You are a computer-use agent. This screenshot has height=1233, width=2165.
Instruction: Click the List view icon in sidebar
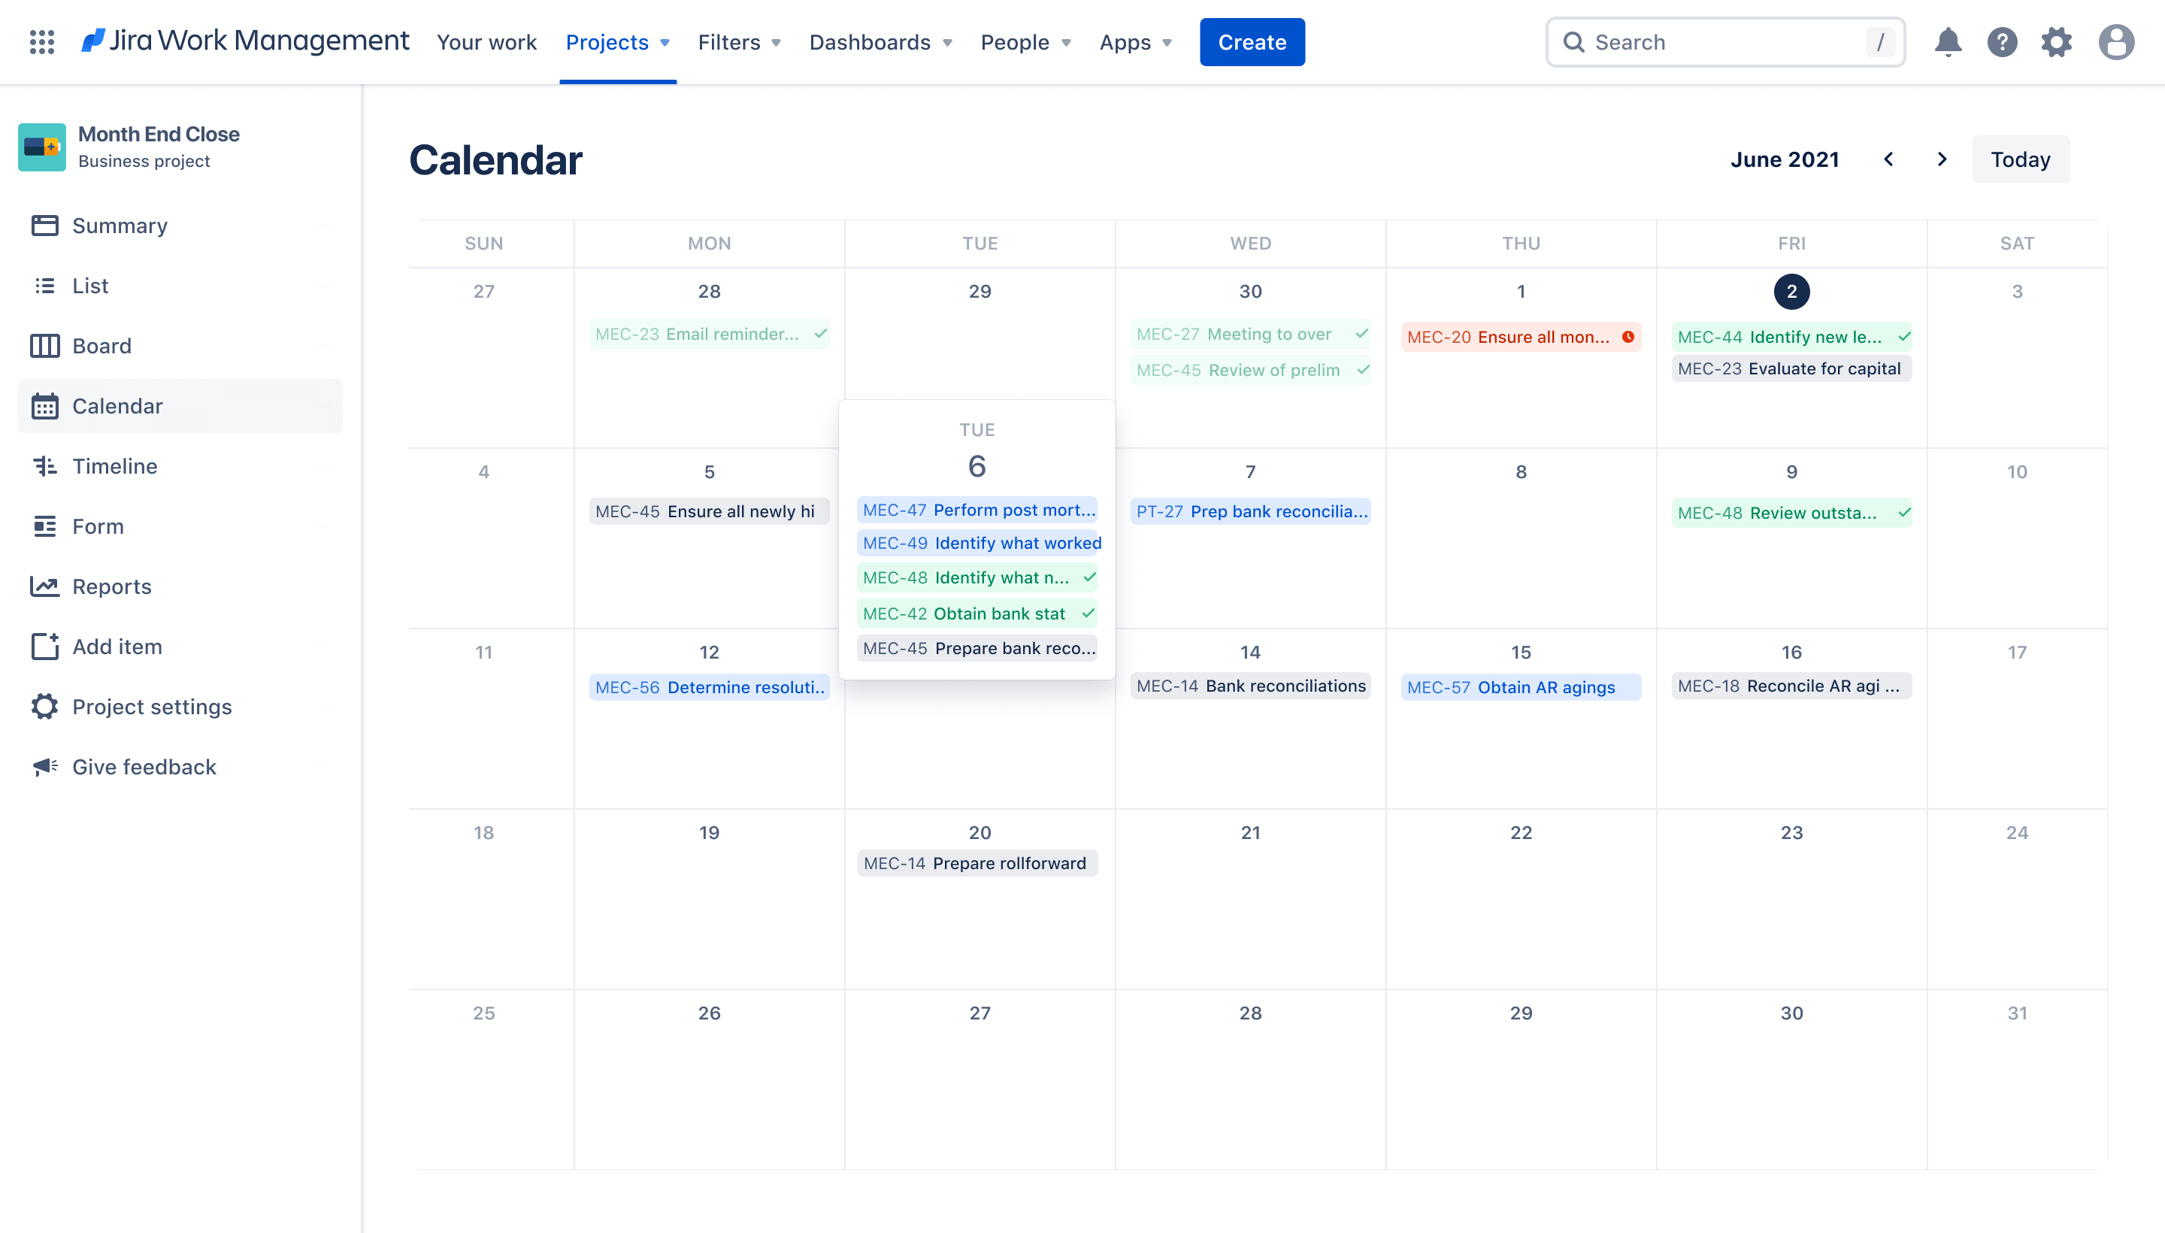pos(44,286)
